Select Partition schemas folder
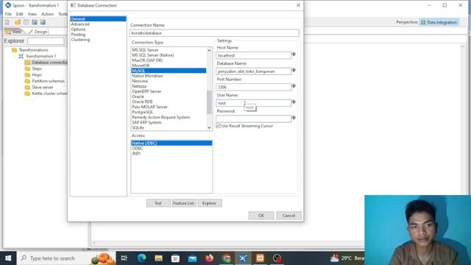 48,81
